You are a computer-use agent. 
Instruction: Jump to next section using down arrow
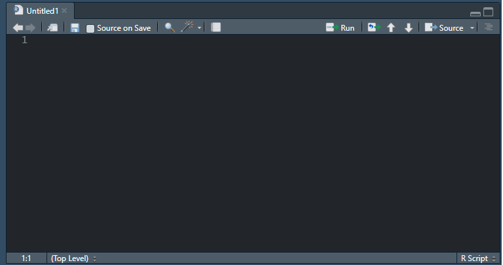[409, 27]
